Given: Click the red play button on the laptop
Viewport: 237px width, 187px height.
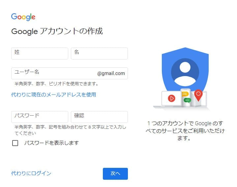Looking at the screenshot, I should (x=171, y=98).
